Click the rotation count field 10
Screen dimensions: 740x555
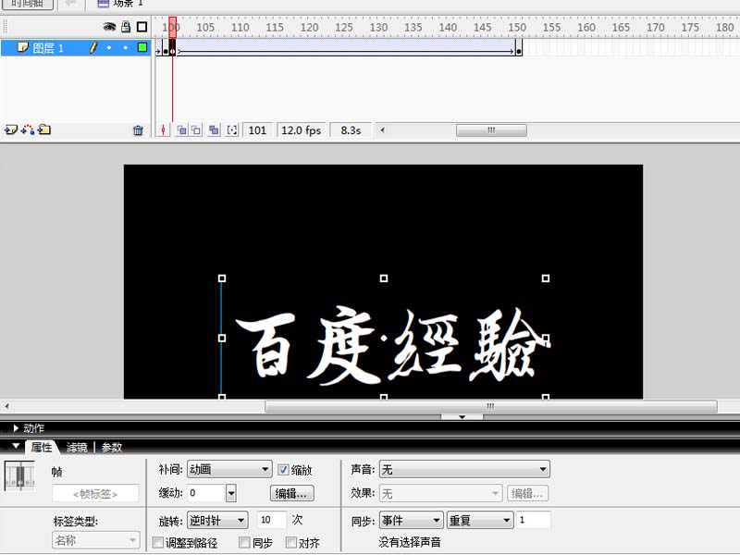click(x=272, y=520)
